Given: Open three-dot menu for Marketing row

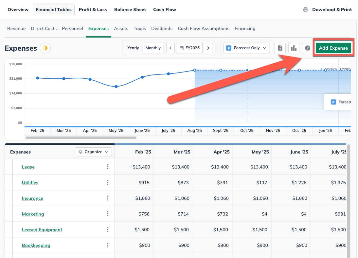Looking at the screenshot, I should [108, 214].
